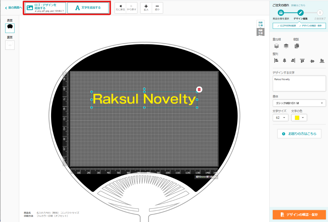Align the object to the top edge
328x222 pixels.
coord(302,61)
